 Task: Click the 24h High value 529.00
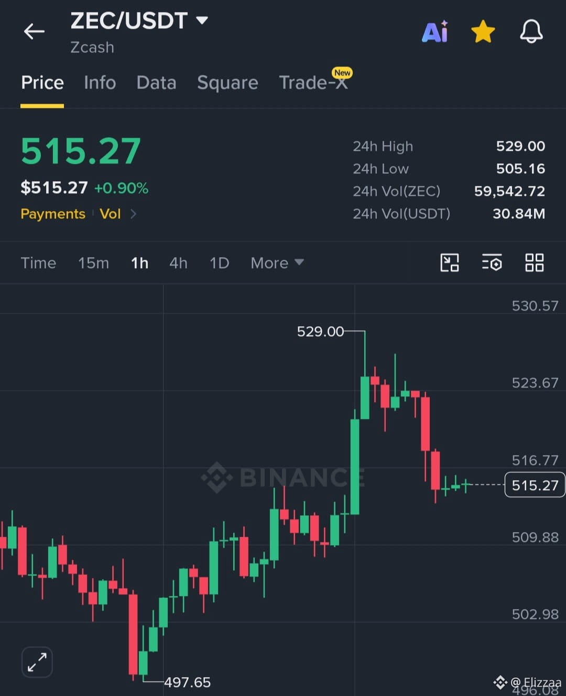[x=520, y=146]
